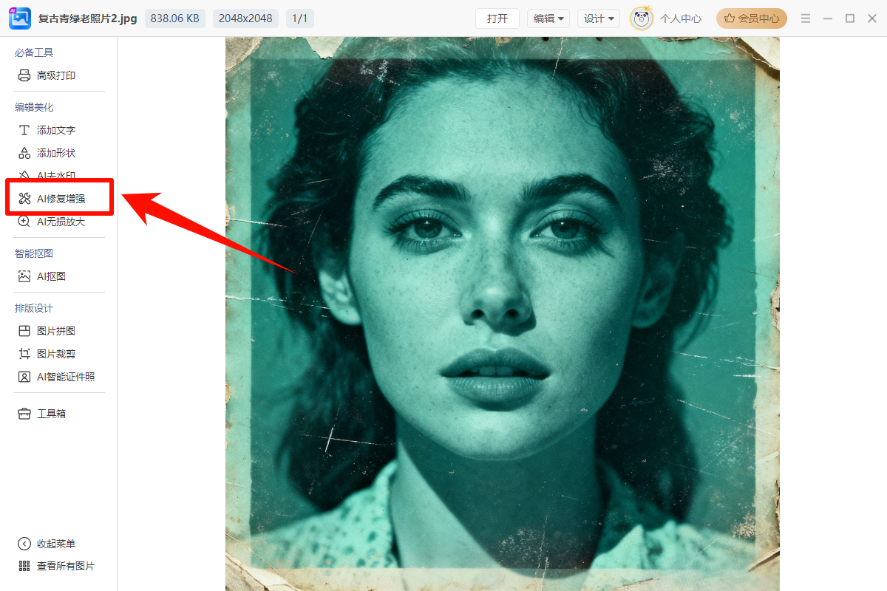
Task: Open the hamburger main menu
Action: pyautogui.click(x=806, y=18)
